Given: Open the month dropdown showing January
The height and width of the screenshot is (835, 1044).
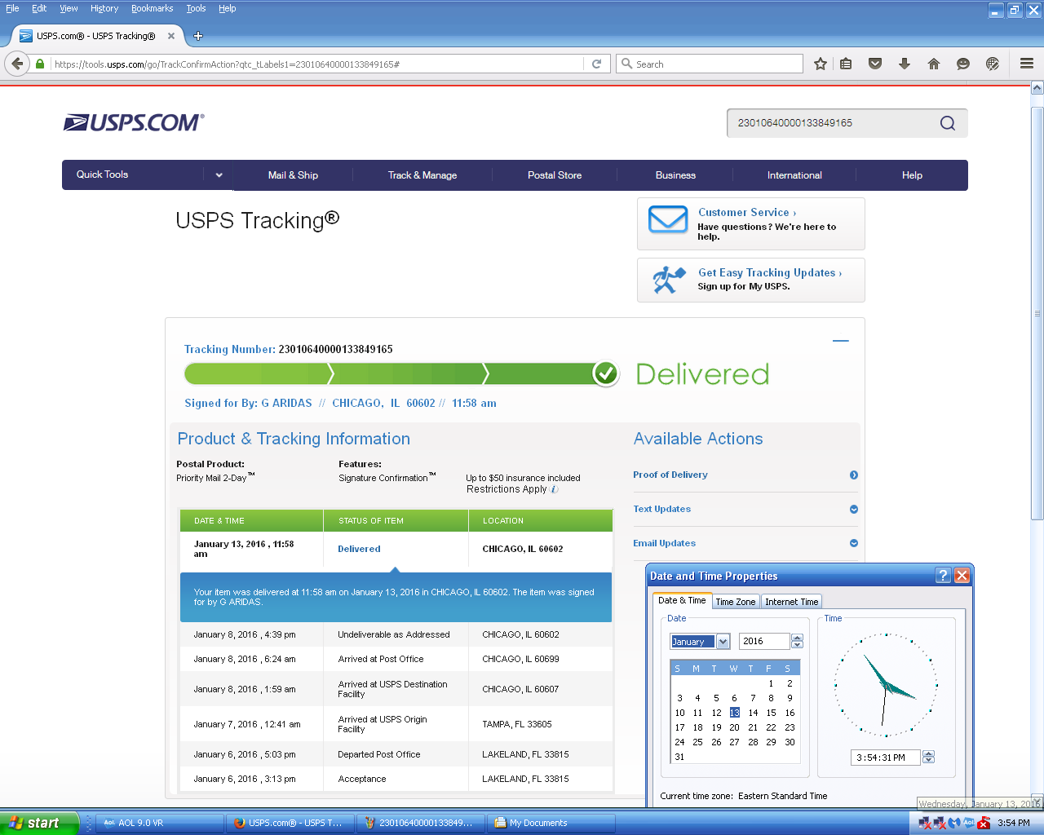Looking at the screenshot, I should pyautogui.click(x=723, y=642).
